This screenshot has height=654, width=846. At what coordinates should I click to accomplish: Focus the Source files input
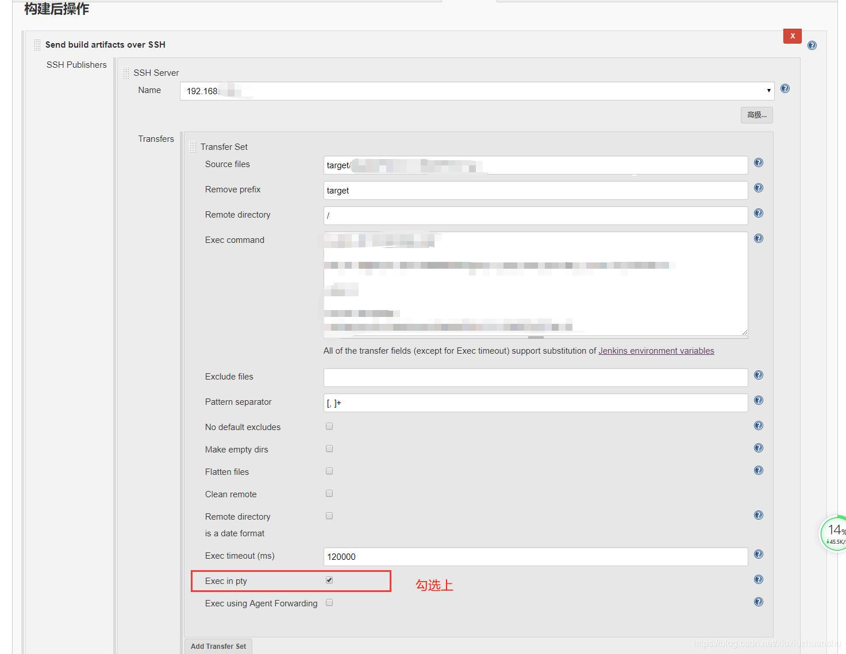click(x=536, y=165)
